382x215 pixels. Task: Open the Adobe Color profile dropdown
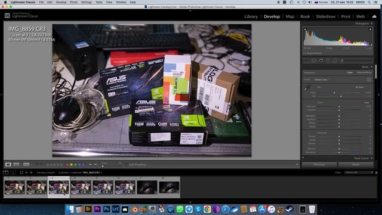point(322,79)
